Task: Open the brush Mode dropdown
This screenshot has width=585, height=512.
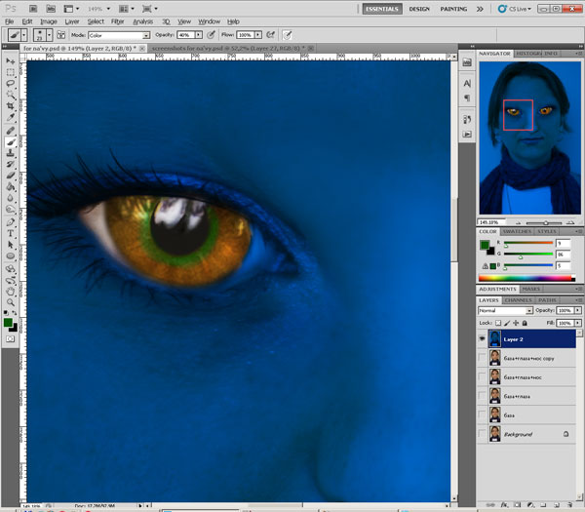Action: (x=117, y=35)
